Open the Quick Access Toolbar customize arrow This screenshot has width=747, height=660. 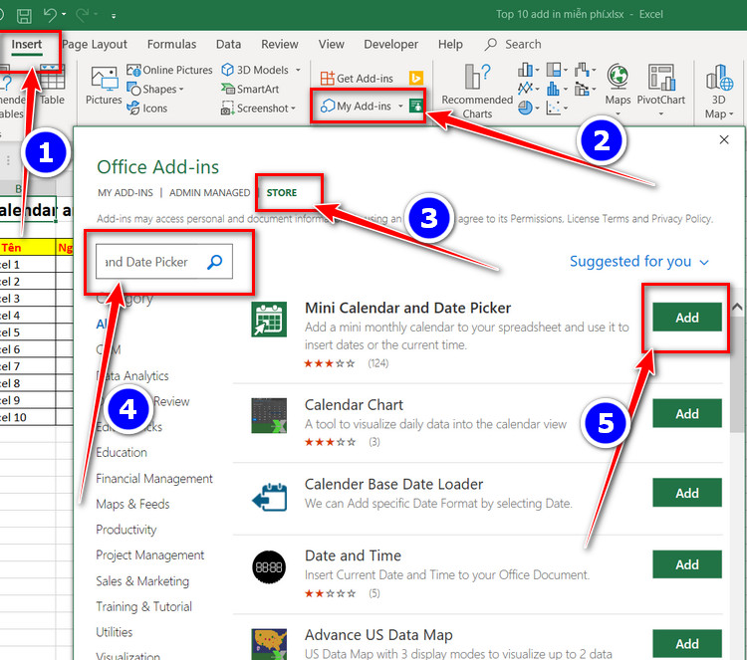114,16
